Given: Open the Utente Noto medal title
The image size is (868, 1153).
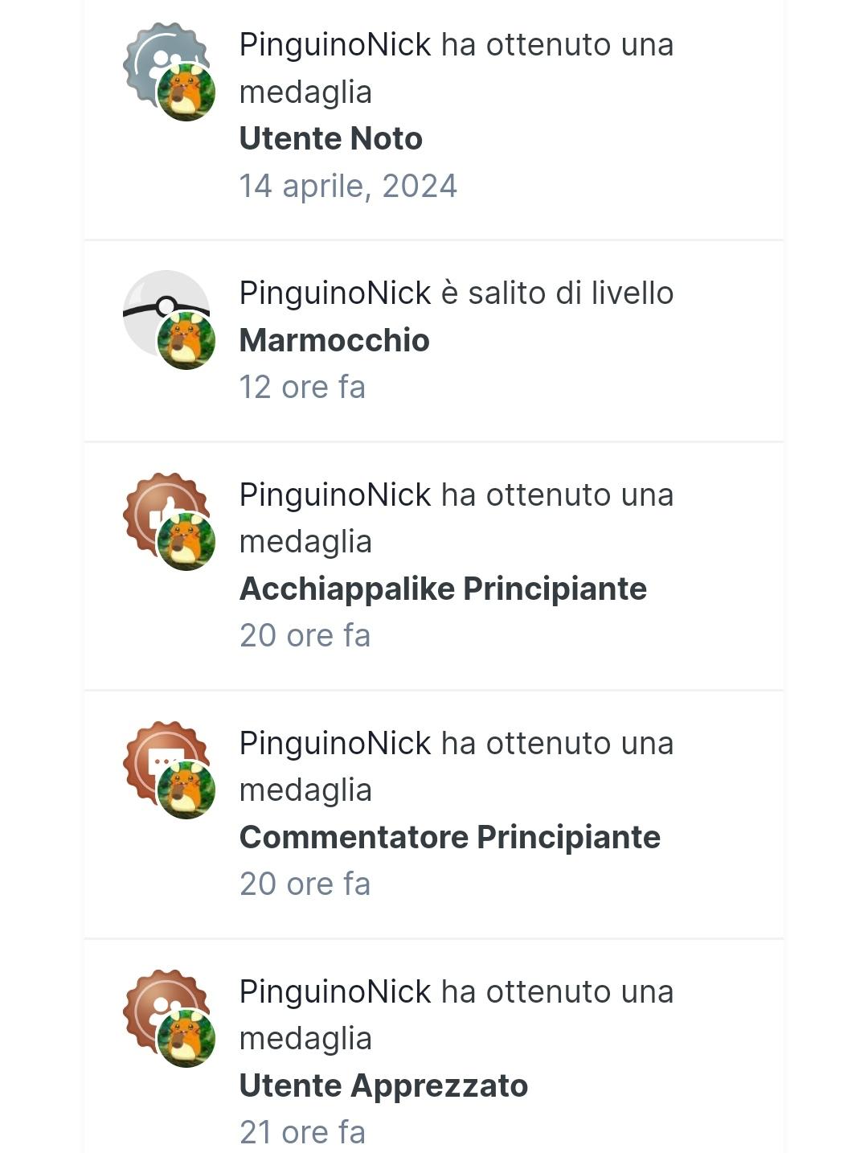Looking at the screenshot, I should tap(330, 139).
